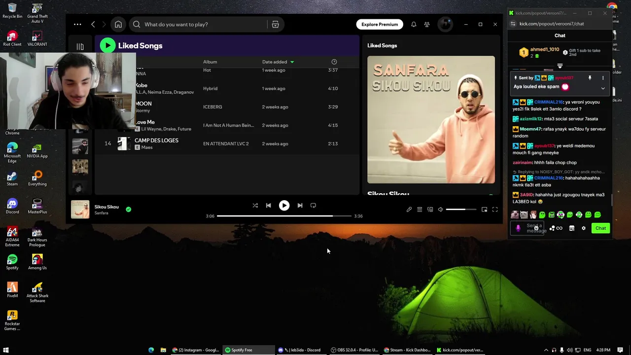The height and width of the screenshot is (355, 631).
Task: Click the duration clock column icon
Action: 334,62
